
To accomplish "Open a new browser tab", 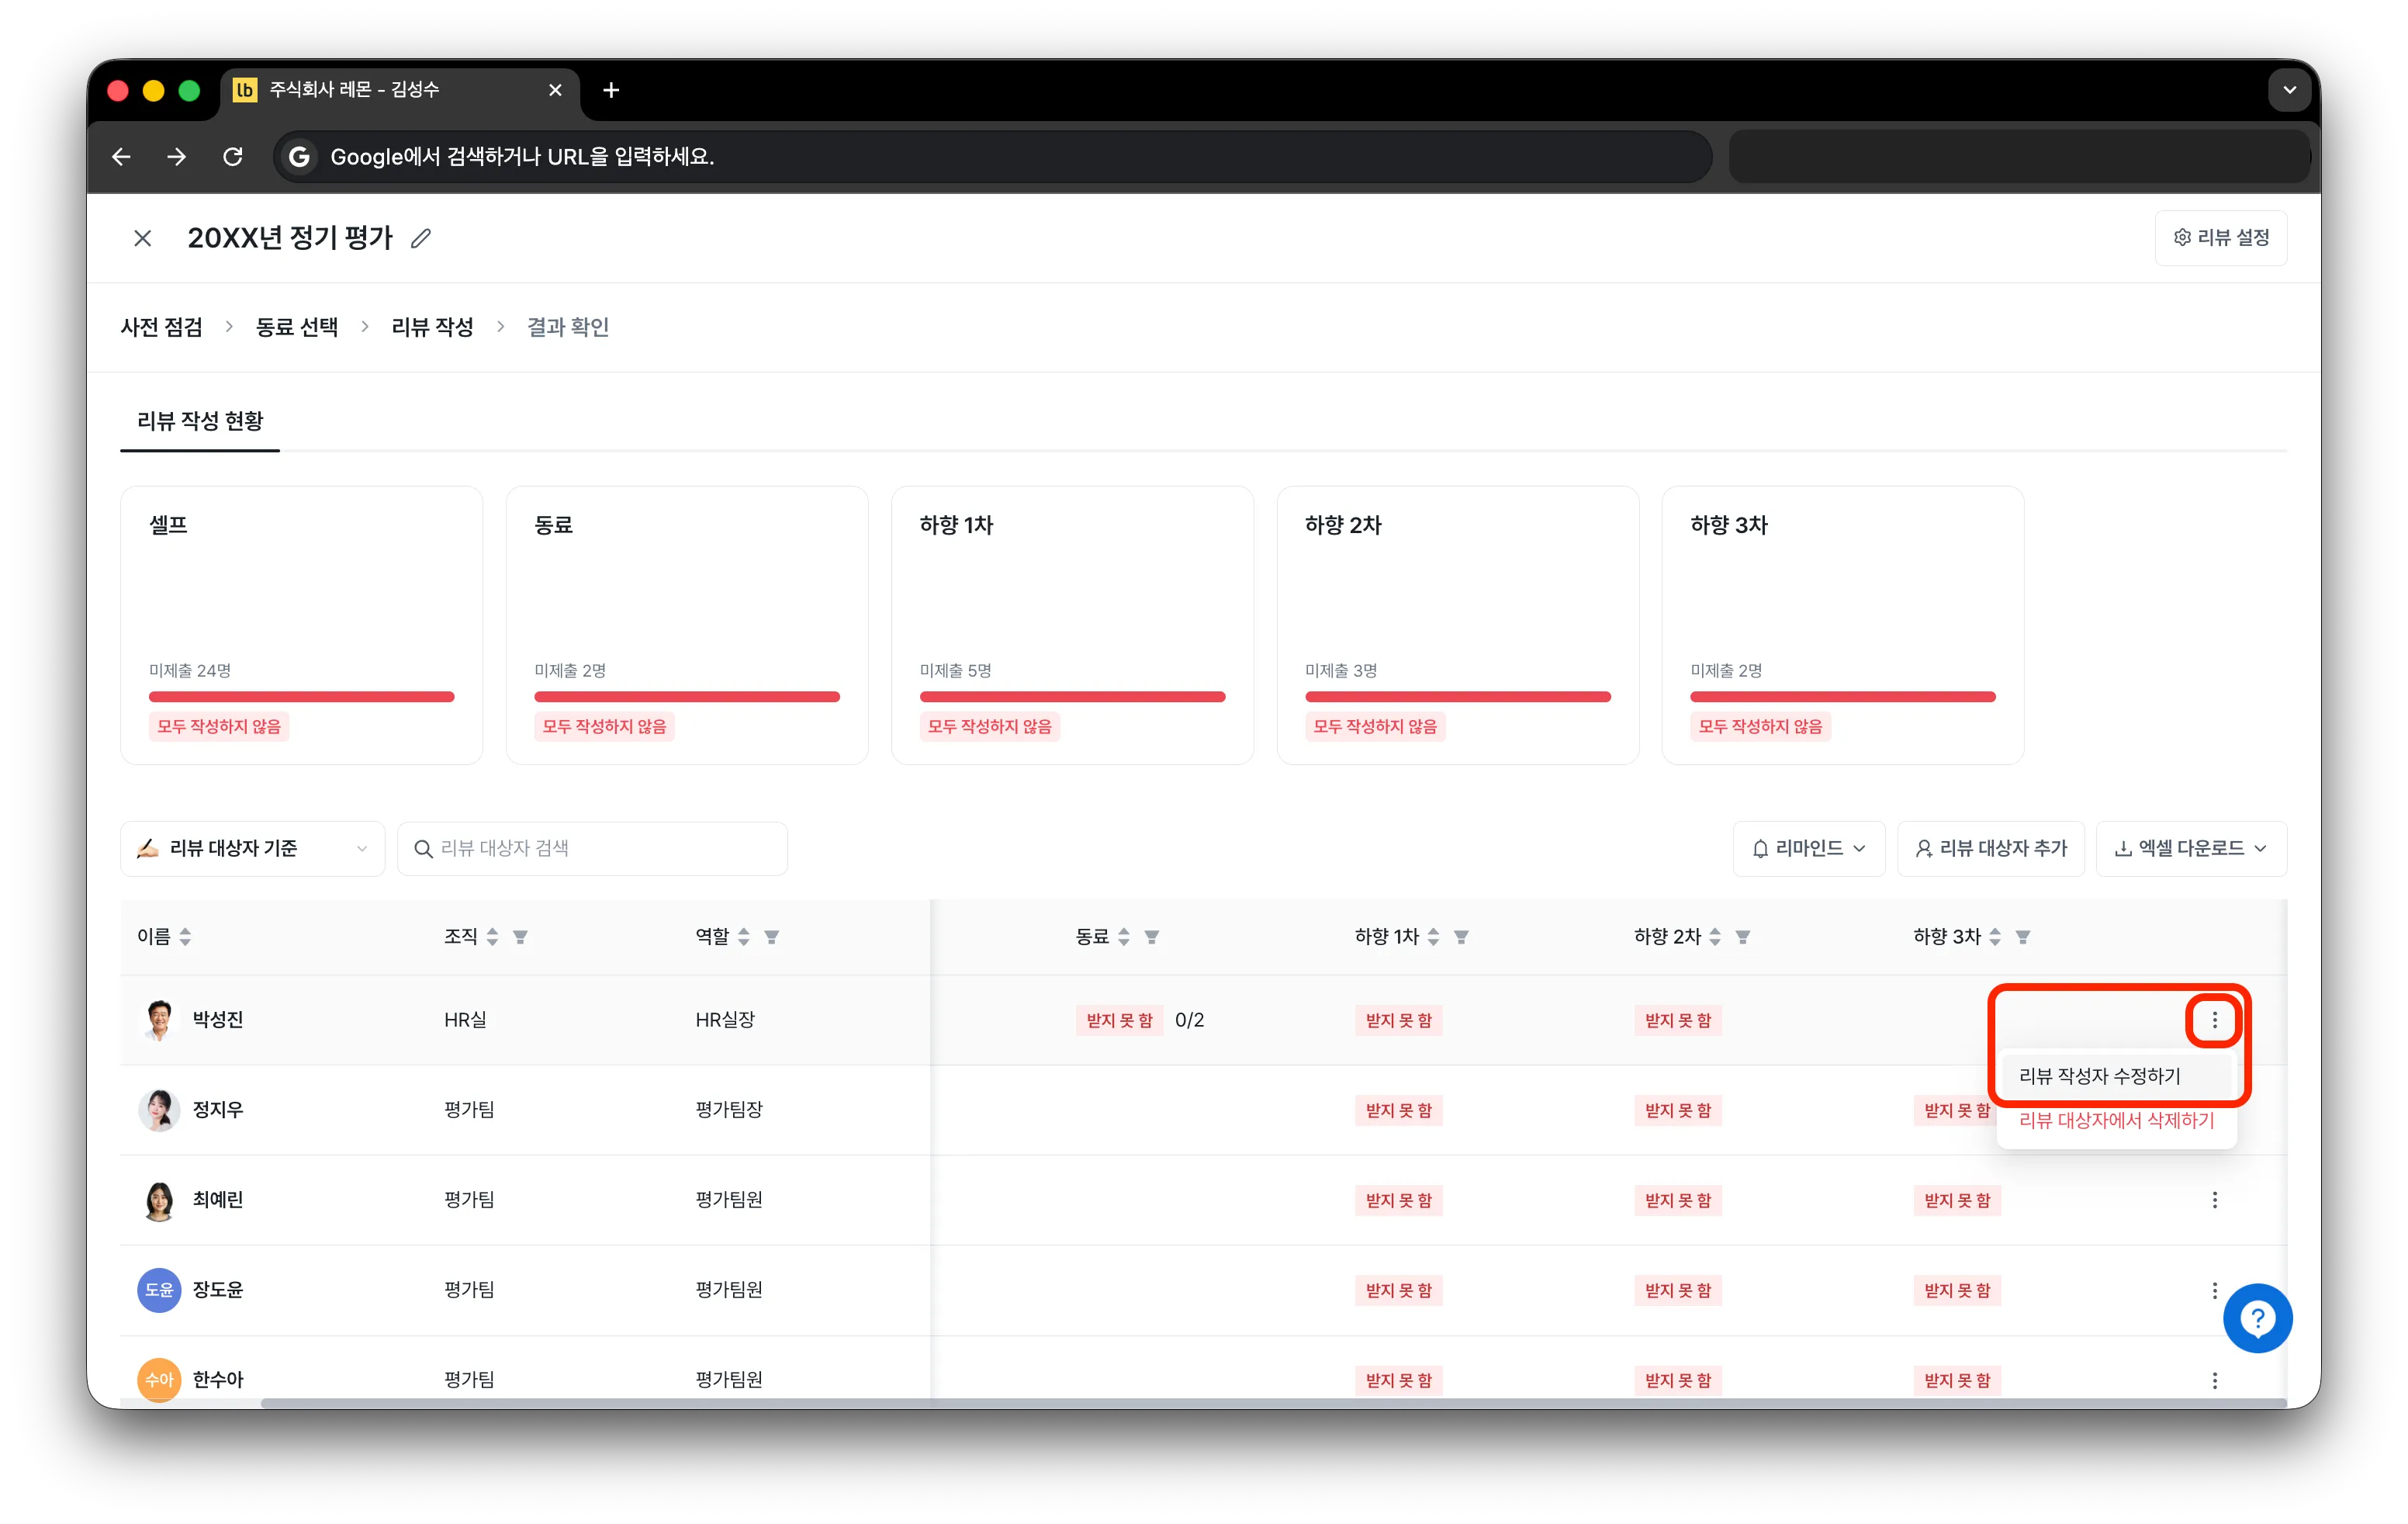I will click(x=611, y=90).
